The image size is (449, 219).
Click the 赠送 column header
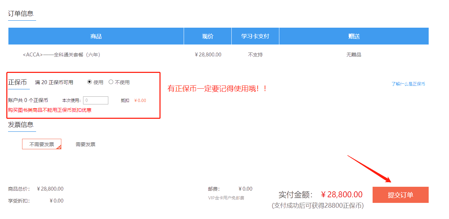[x=353, y=36]
